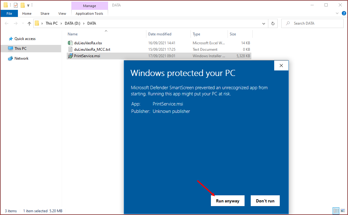
Task: Click the Run anyway button
Action: coord(228,201)
